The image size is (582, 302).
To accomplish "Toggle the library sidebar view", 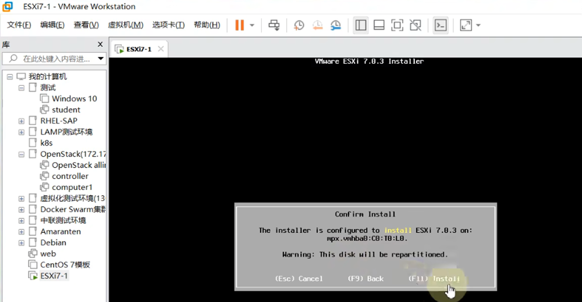I will [x=361, y=25].
